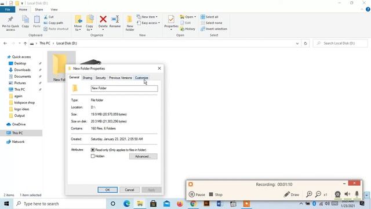
Task: Open Desktop in the navigation pane
Action: (x=20, y=63)
